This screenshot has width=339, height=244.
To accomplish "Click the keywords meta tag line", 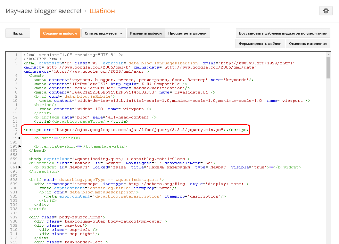I will click(144, 80).
